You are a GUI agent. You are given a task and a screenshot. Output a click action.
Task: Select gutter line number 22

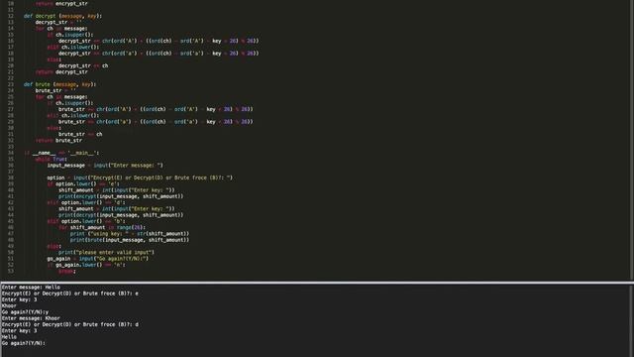click(x=11, y=78)
